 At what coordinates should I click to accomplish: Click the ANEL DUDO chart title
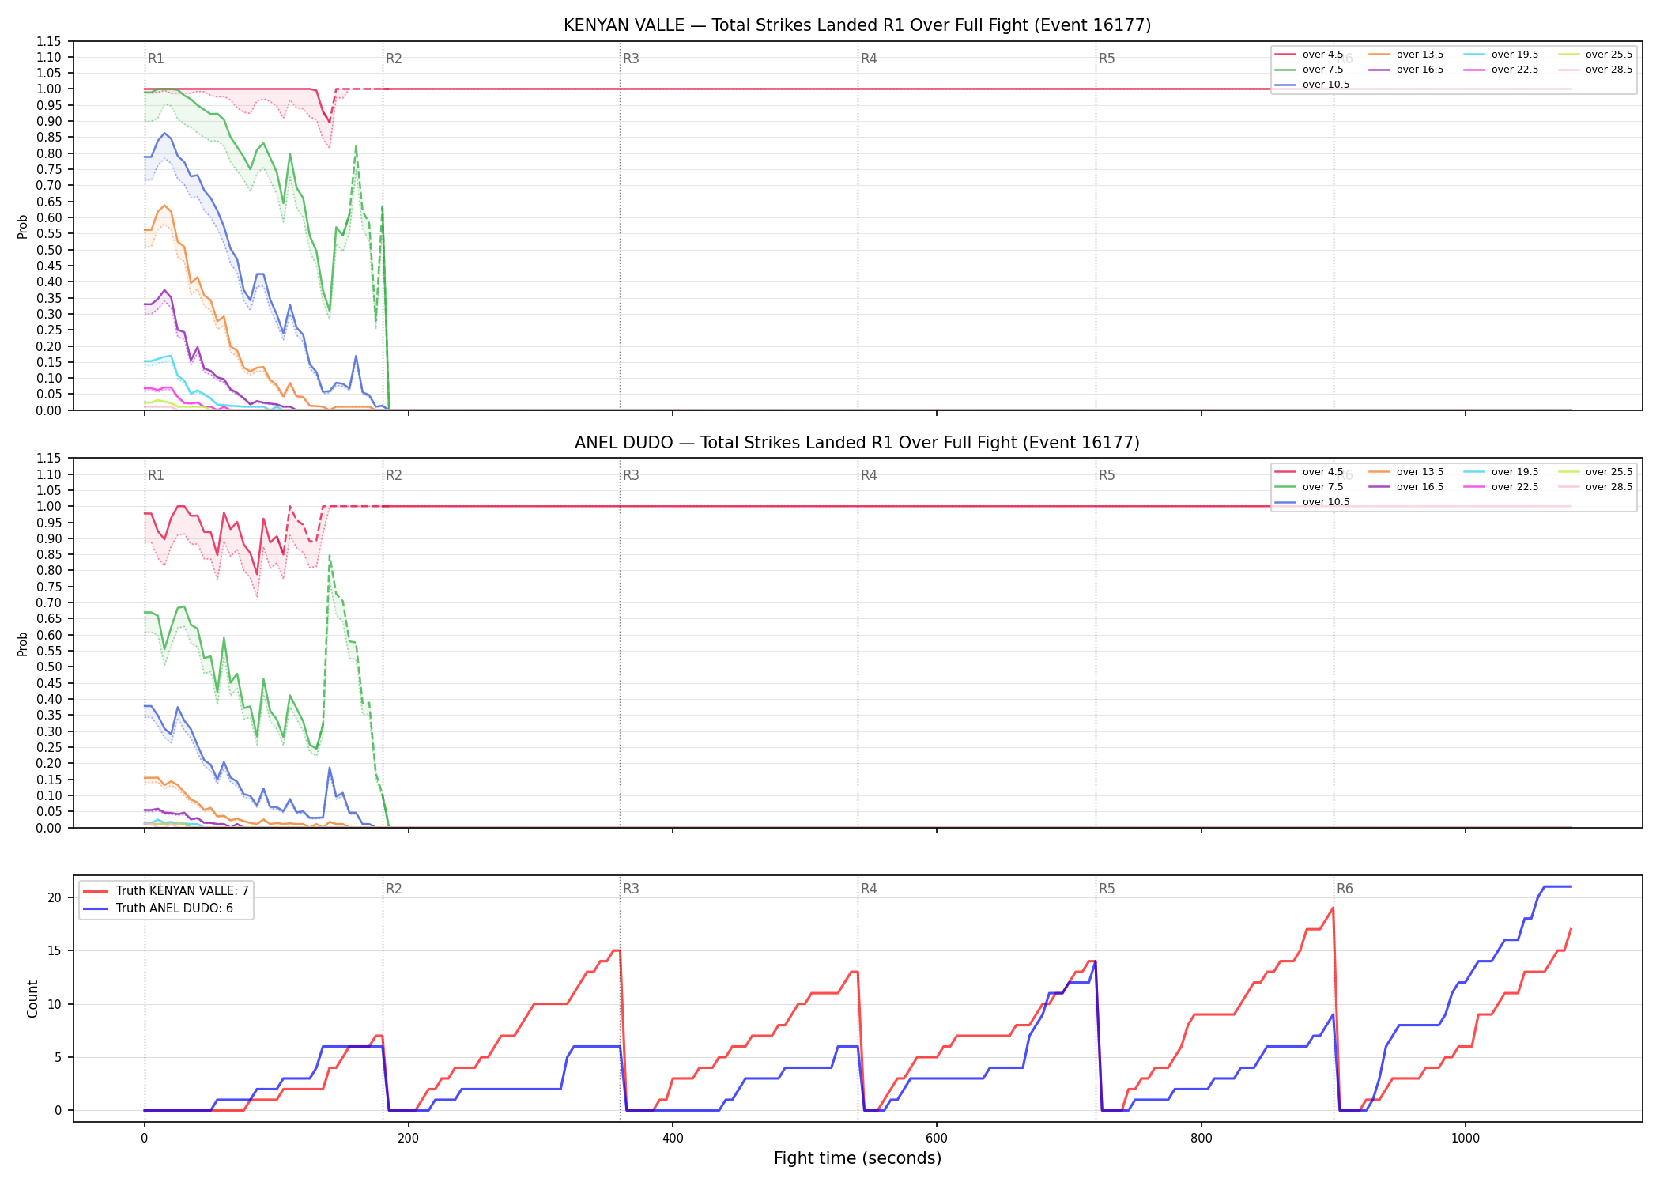pos(857,443)
